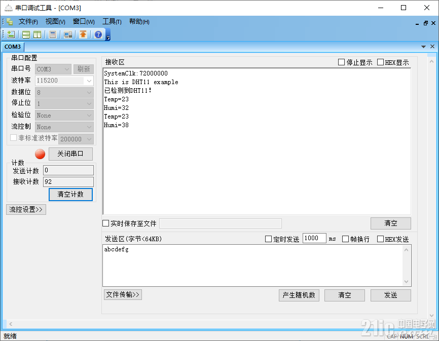Screen dimensions: 439x341
Task: Click 'Humi=38' line in receive area
Action: [116, 125]
